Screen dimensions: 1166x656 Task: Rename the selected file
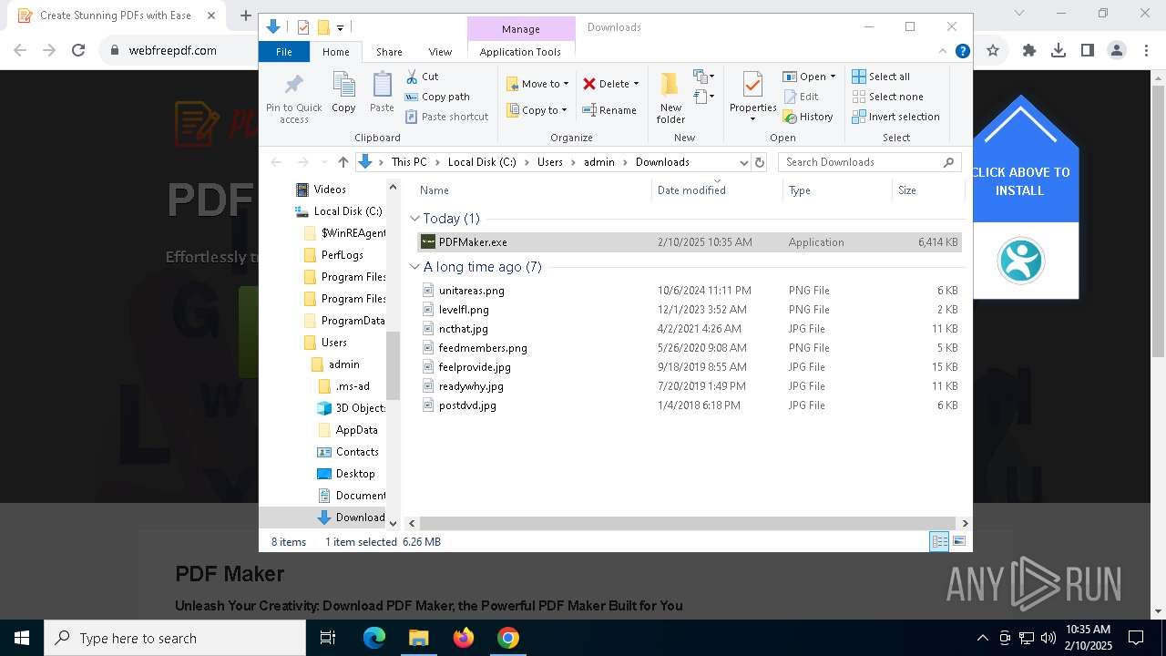point(609,110)
